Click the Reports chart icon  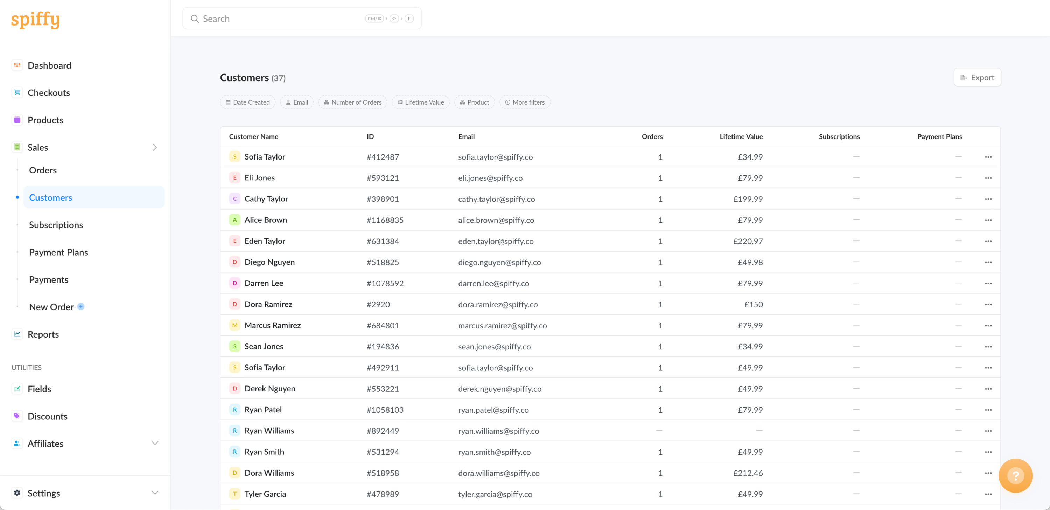[17, 334]
